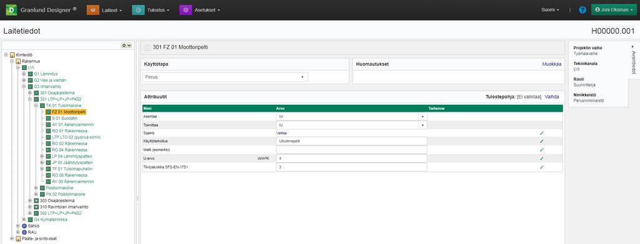This screenshot has height=244, width=640.
Task: Click the blue circle icon of Sähkö
Action: (x=24, y=226)
